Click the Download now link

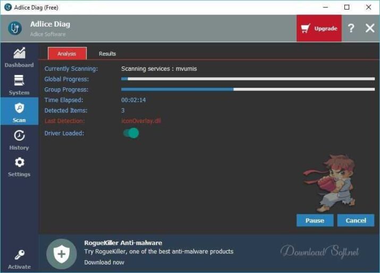click(x=104, y=262)
